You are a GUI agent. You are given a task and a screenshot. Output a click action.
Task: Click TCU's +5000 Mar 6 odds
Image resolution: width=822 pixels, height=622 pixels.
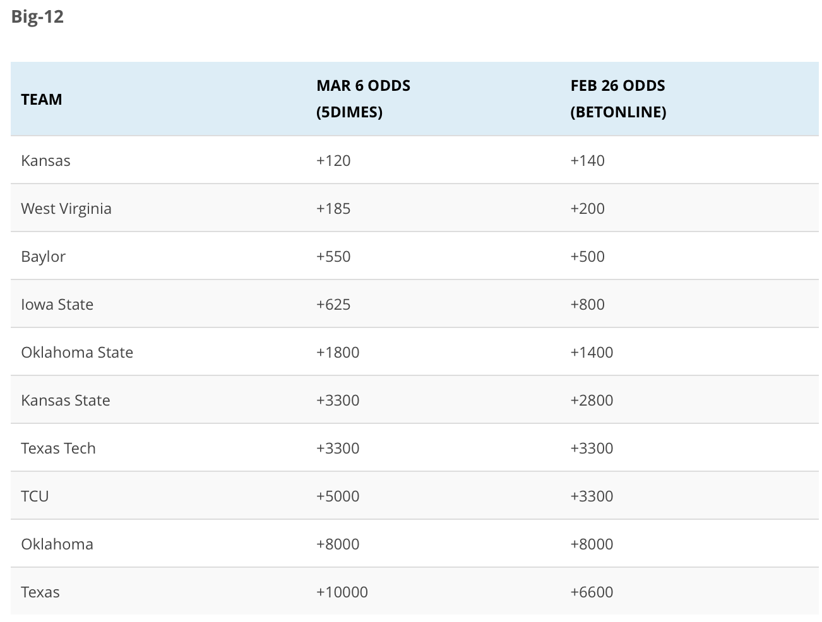(338, 496)
